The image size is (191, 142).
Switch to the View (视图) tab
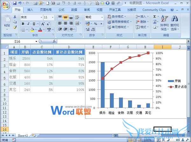pos(100,10)
